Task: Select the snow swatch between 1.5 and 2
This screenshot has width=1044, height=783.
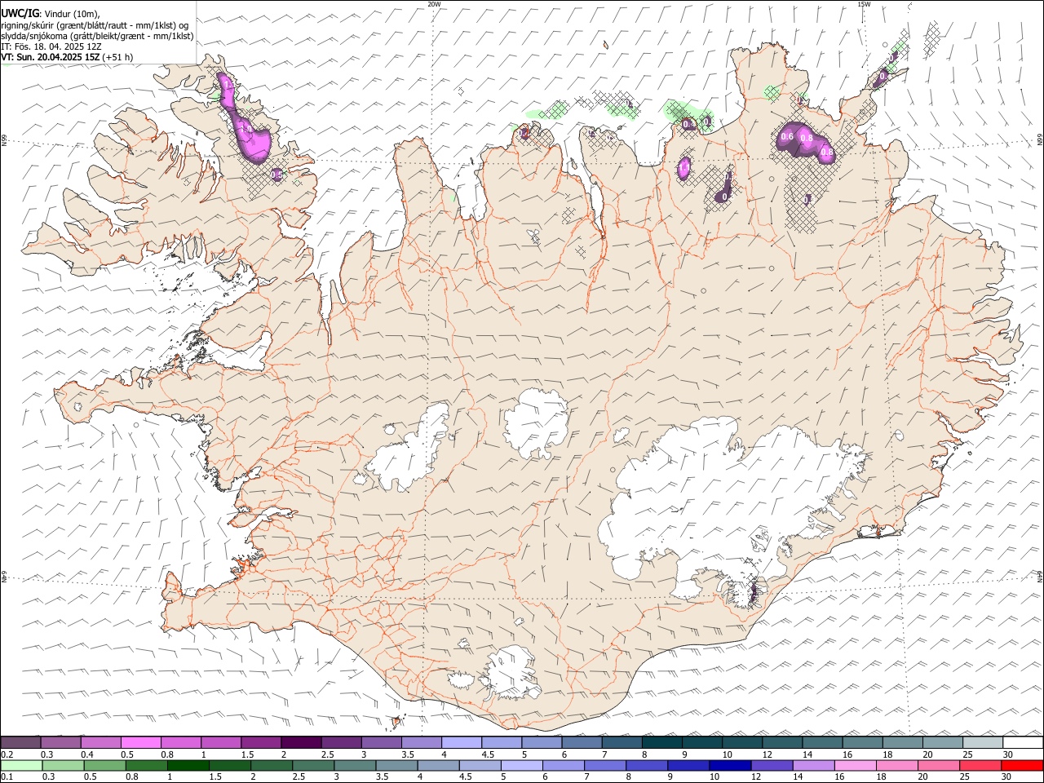Action: coord(261,743)
